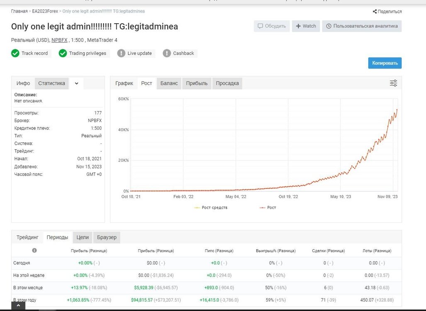Open the Прибыль chart tab

coord(197,83)
